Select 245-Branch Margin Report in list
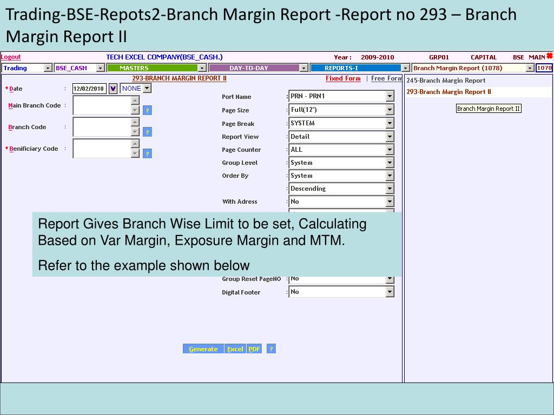Viewport: 554px width, 415px height. [446, 81]
